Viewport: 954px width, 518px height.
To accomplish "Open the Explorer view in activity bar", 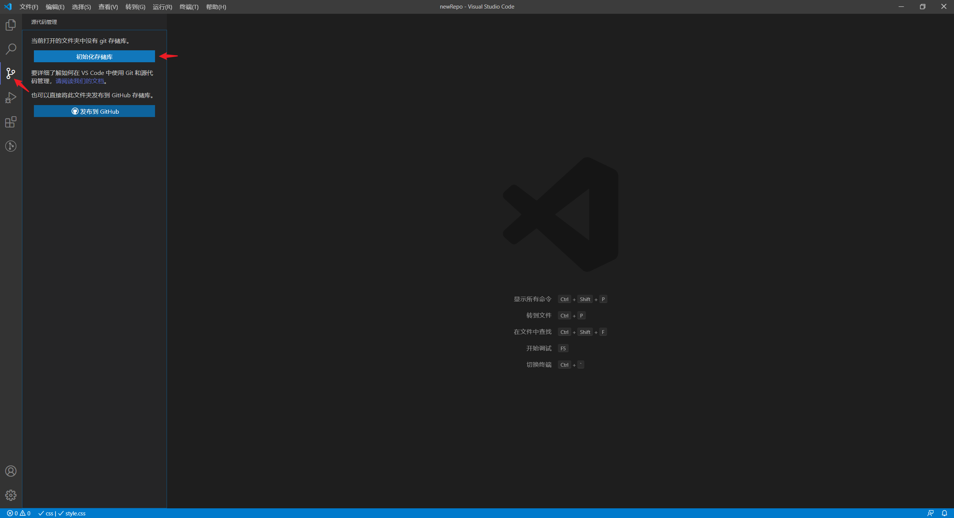I will pyautogui.click(x=11, y=25).
